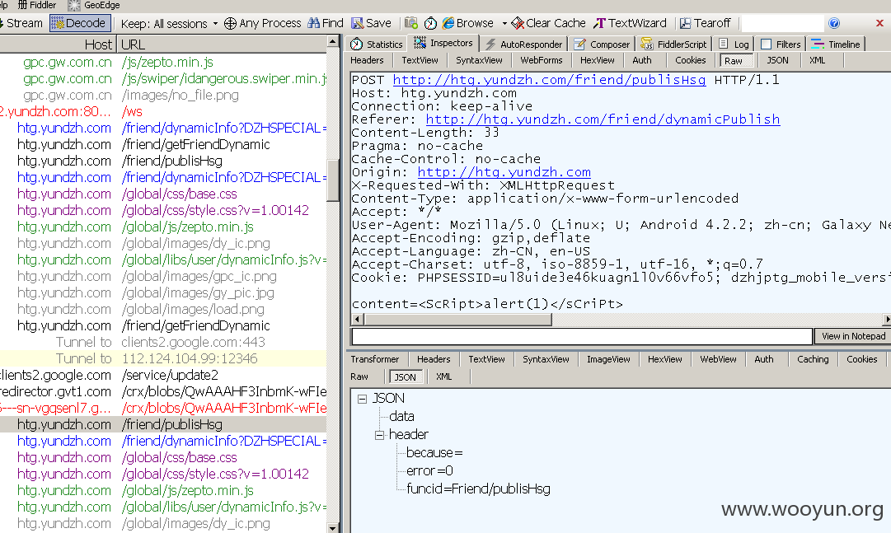The image size is (891, 533).
Task: Close the toolbar with red X
Action: (879, 23)
